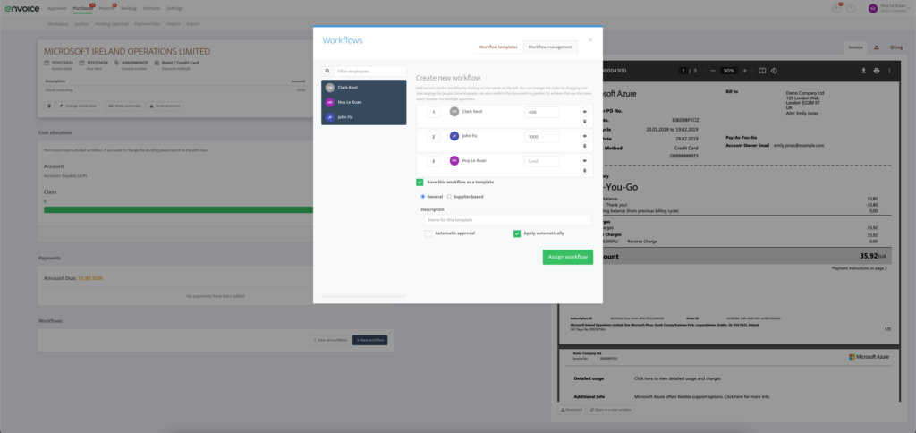
Task: Edit order number field for Clark Kent
Action: (x=434, y=112)
